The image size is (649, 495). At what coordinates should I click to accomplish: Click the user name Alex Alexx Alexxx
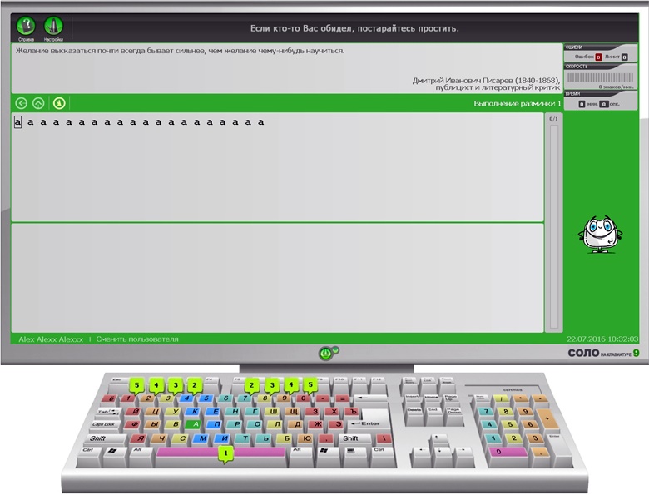pos(50,339)
